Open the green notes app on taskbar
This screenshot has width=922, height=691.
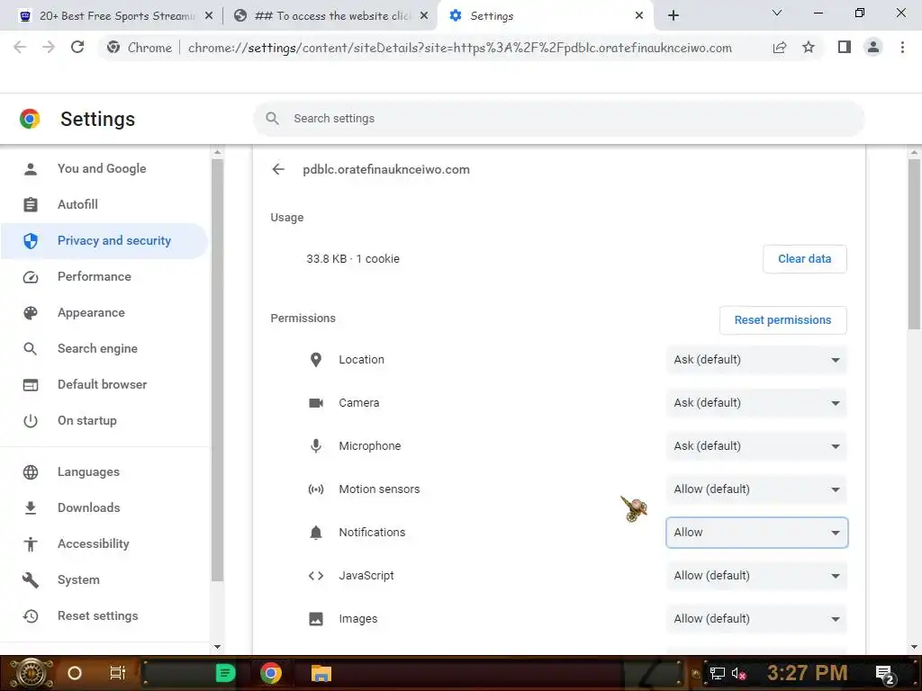point(225,673)
